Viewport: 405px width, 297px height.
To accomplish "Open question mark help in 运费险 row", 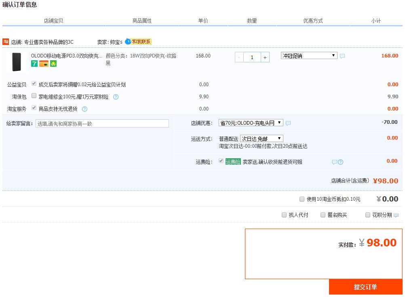I will [x=341, y=162].
